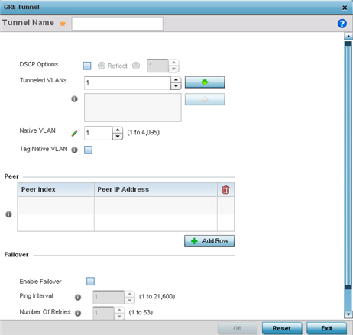Click the info icon next to Tag Native VLAN
This screenshot has height=335, width=353.
coord(74,150)
